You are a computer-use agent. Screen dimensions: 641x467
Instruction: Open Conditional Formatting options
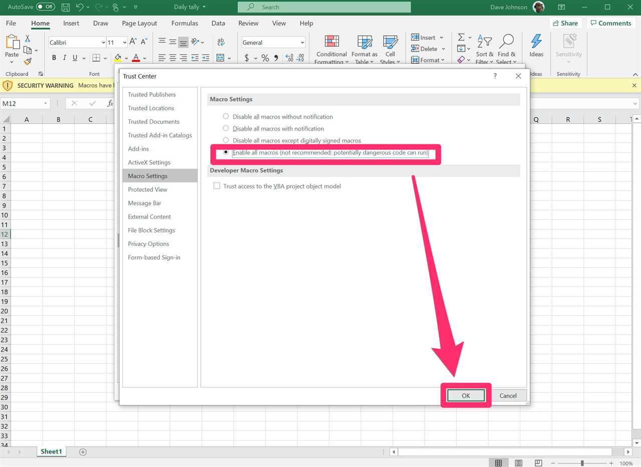(x=331, y=48)
